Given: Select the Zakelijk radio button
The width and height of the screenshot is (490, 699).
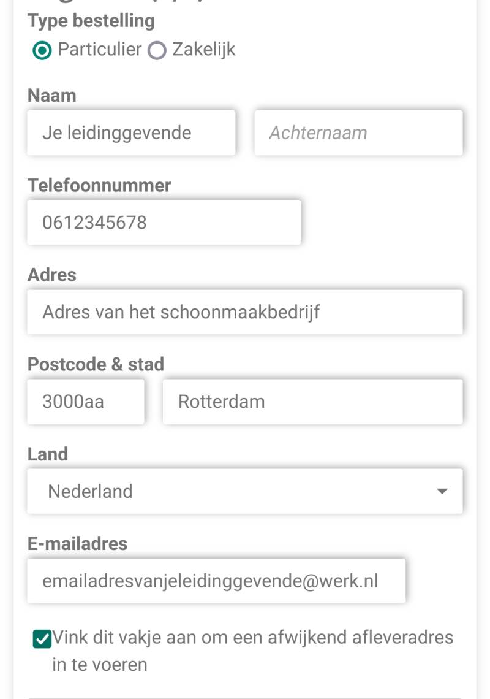Looking at the screenshot, I should [x=157, y=50].
